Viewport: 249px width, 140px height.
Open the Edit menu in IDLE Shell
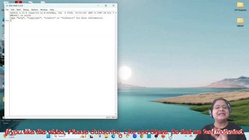click(12, 10)
